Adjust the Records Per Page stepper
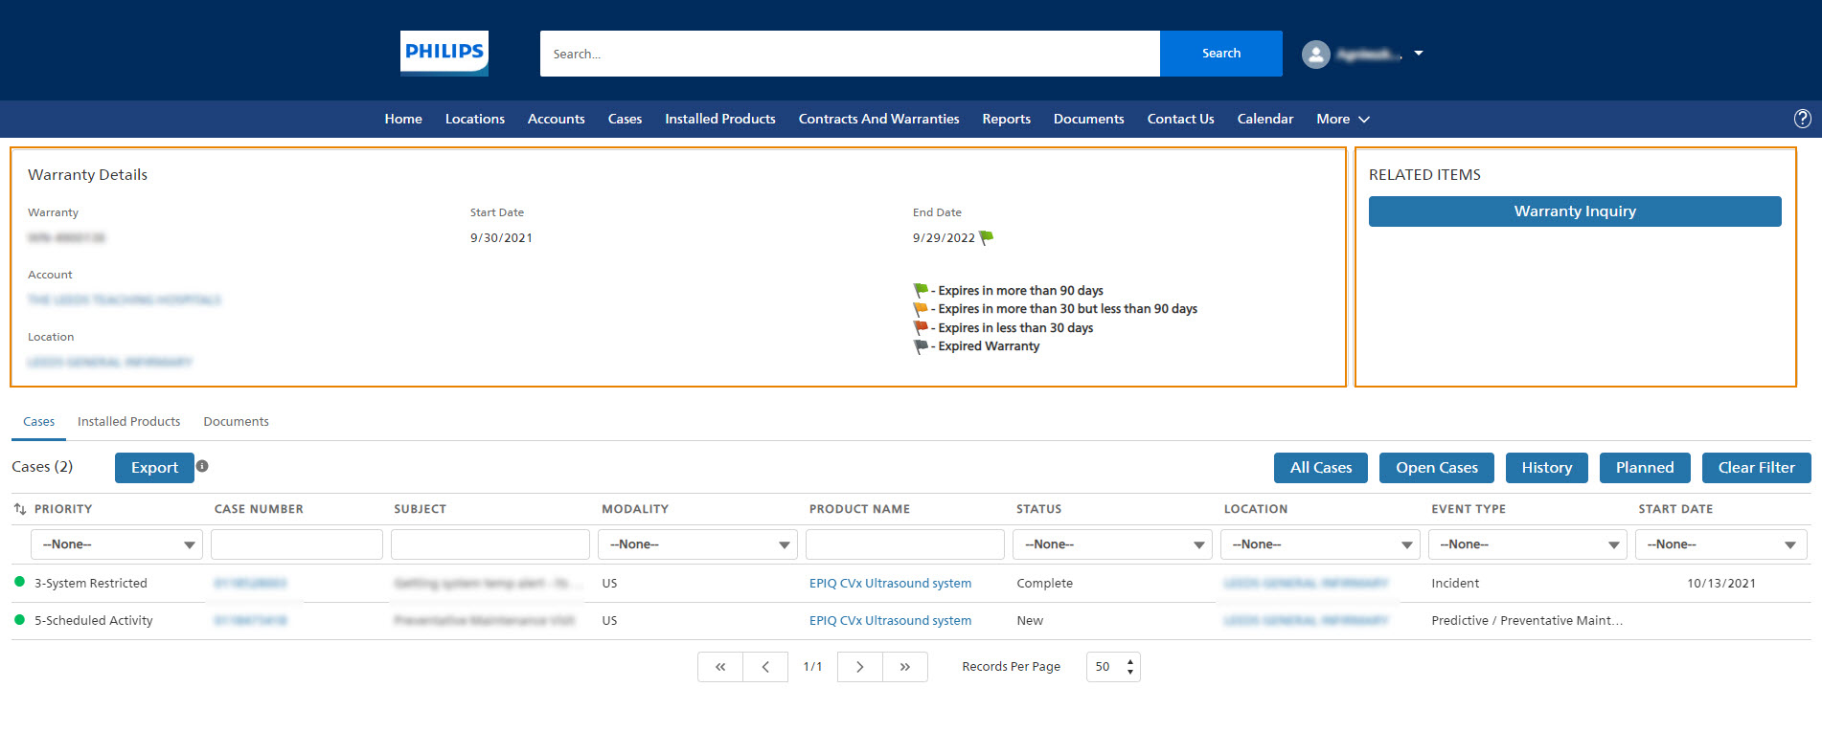 click(1130, 667)
